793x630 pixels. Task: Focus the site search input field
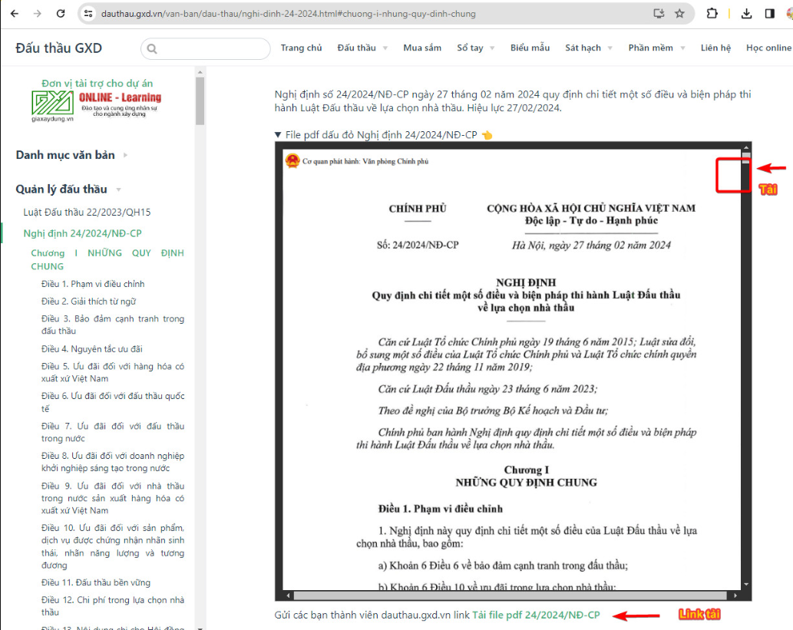[205, 48]
